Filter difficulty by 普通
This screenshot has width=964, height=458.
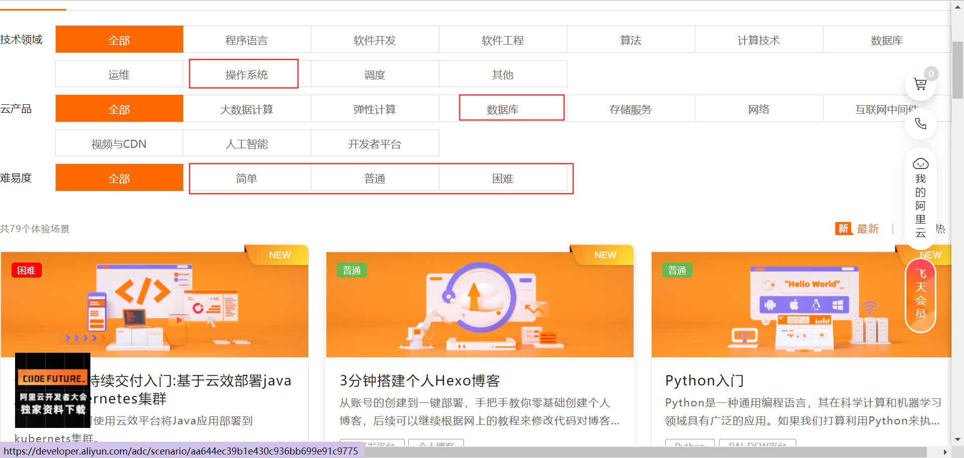pyautogui.click(x=375, y=178)
